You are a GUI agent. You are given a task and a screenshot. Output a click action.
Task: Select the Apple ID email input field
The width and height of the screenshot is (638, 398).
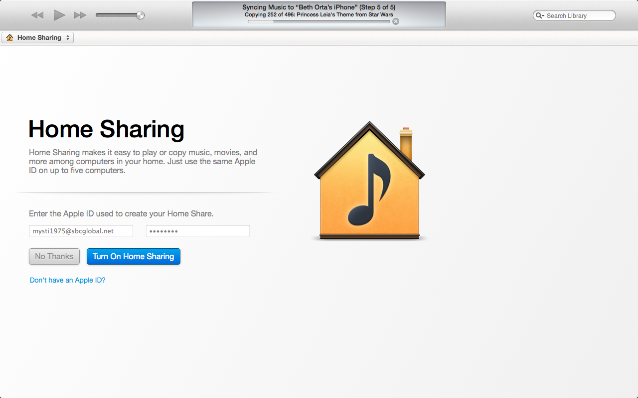click(81, 230)
